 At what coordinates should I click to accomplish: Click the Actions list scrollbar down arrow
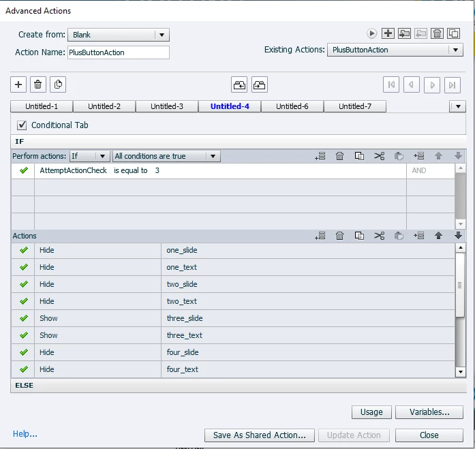click(x=461, y=372)
